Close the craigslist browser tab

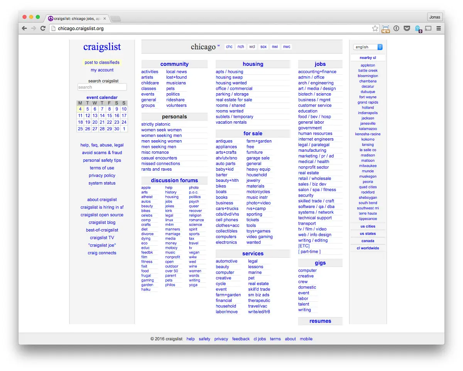(105, 18)
